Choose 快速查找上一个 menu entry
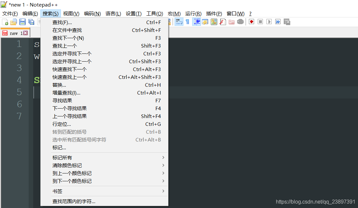358x208 pixels. pyautogui.click(x=105, y=77)
